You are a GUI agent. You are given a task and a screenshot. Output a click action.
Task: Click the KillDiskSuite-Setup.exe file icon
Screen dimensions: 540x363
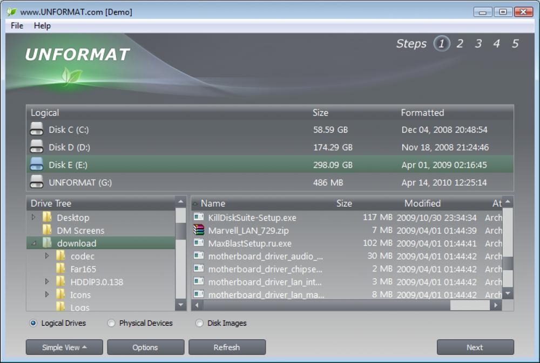click(199, 217)
